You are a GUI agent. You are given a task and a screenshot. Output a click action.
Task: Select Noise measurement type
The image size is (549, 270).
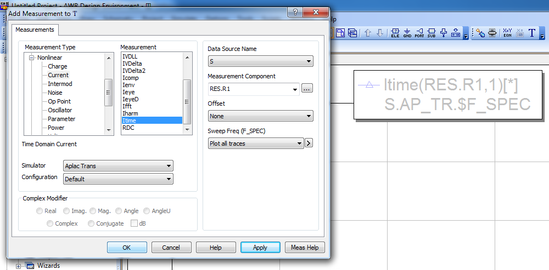(55, 93)
